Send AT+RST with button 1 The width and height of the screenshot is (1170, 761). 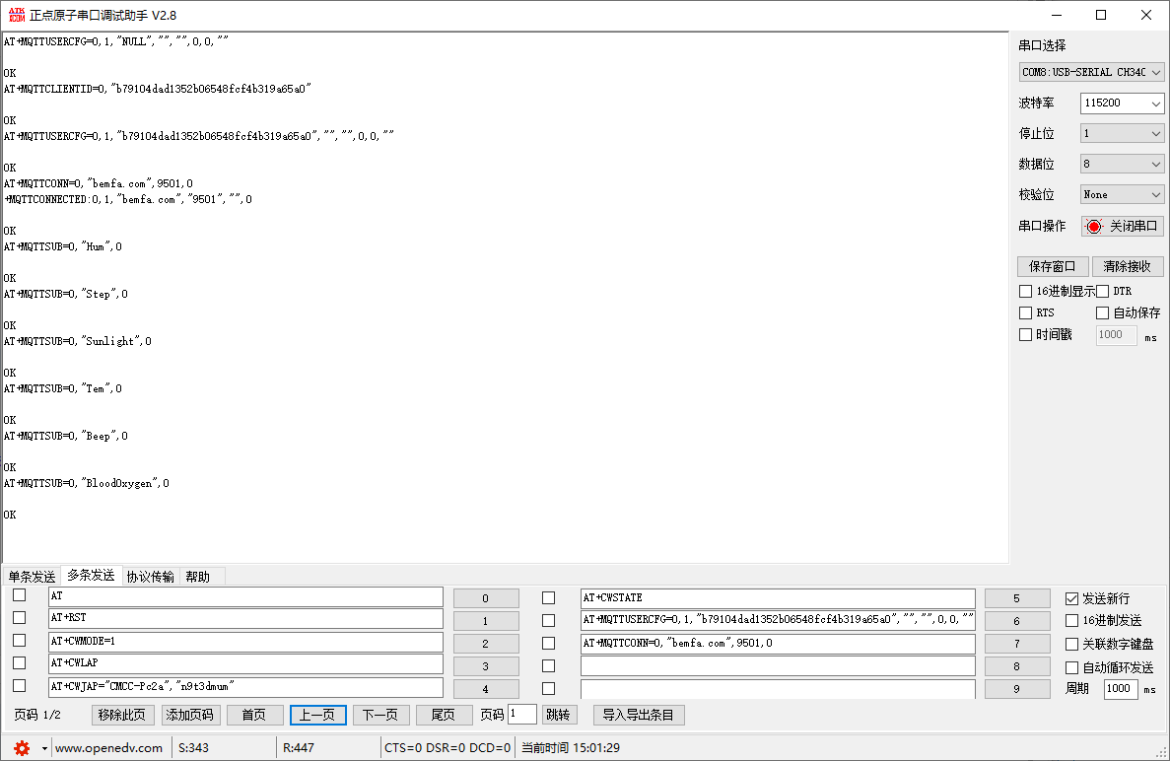[486, 621]
